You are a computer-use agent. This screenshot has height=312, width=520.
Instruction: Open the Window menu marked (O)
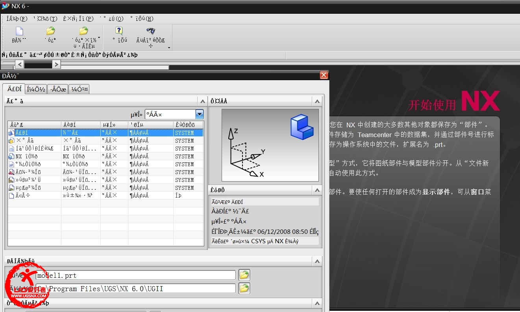(x=111, y=18)
